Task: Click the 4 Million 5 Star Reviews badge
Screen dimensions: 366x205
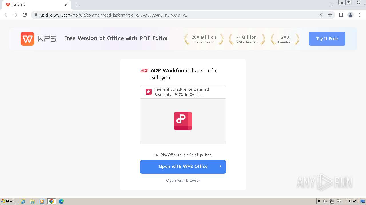Action: (247, 39)
